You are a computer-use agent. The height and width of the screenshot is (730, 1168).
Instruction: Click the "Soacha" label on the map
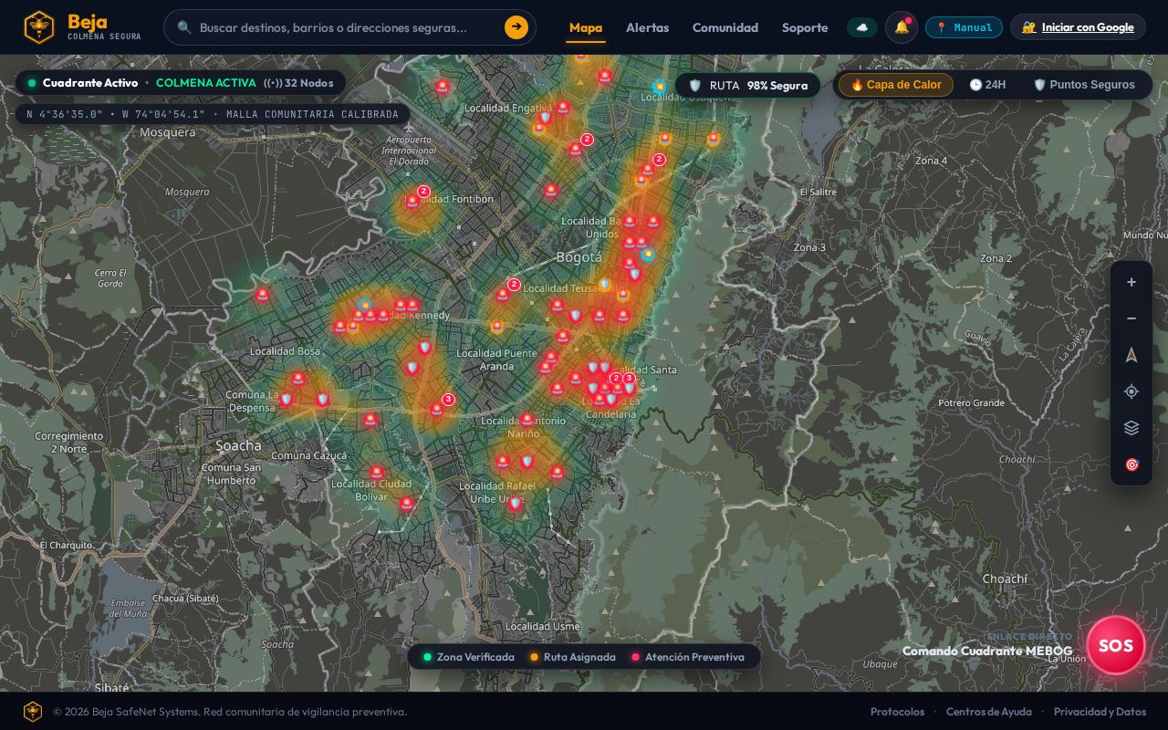point(238,446)
